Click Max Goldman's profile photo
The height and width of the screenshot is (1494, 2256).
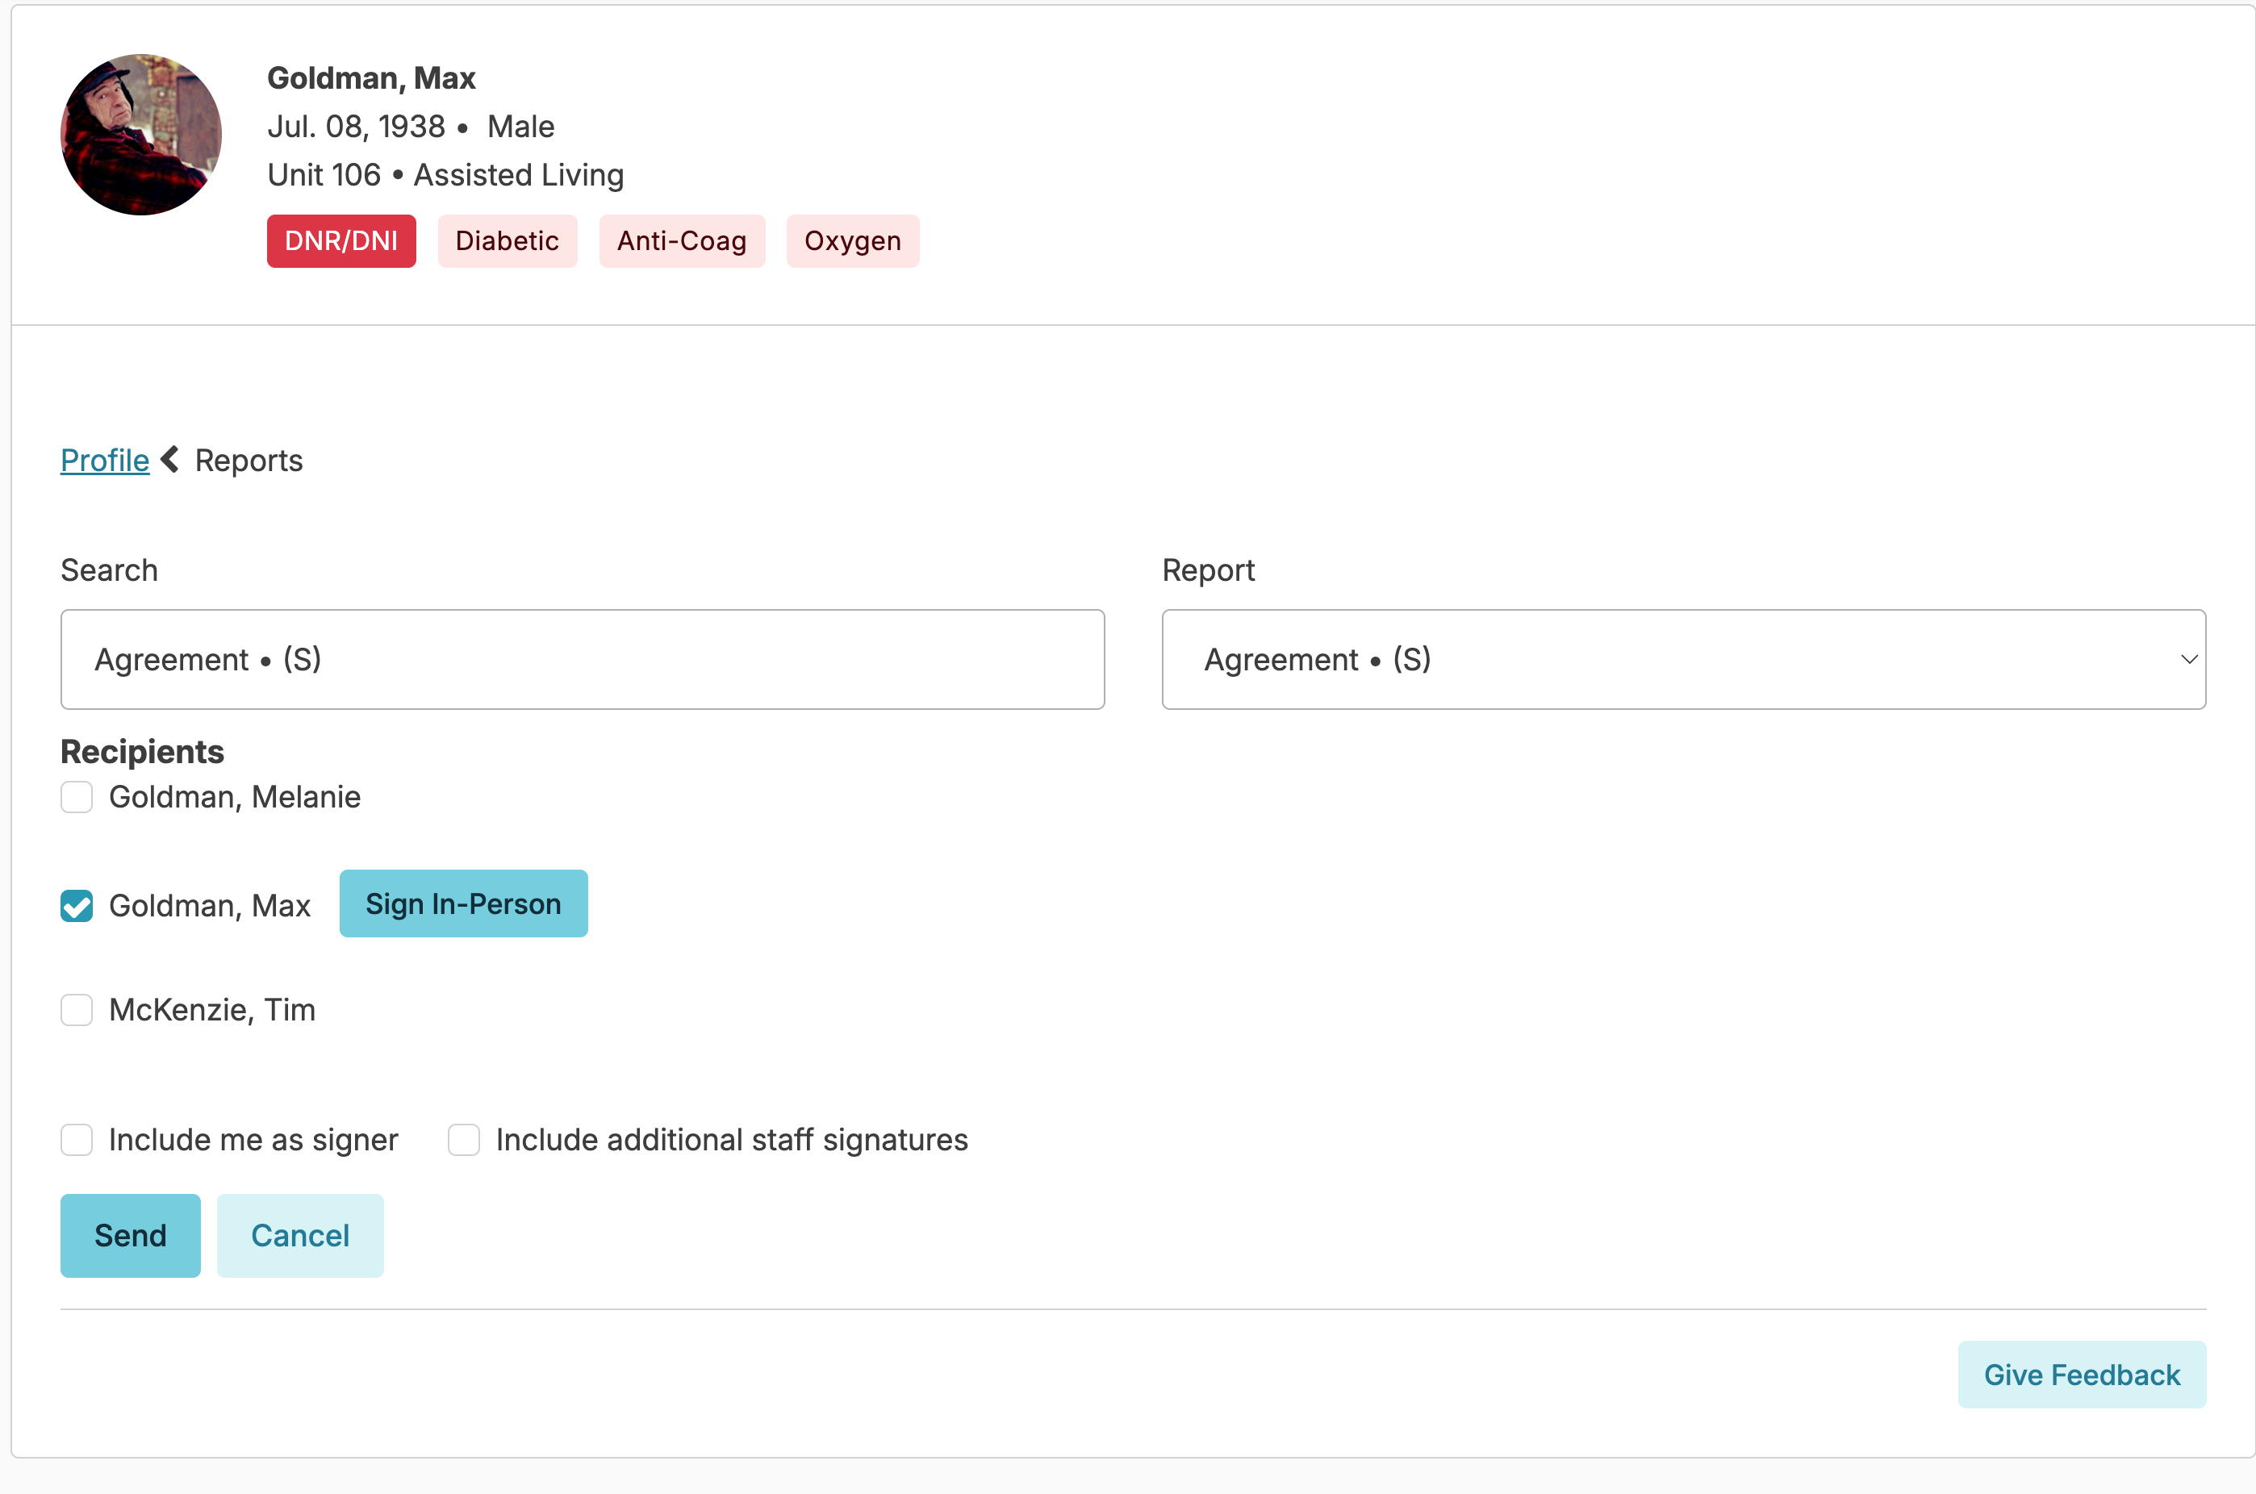pyautogui.click(x=141, y=135)
